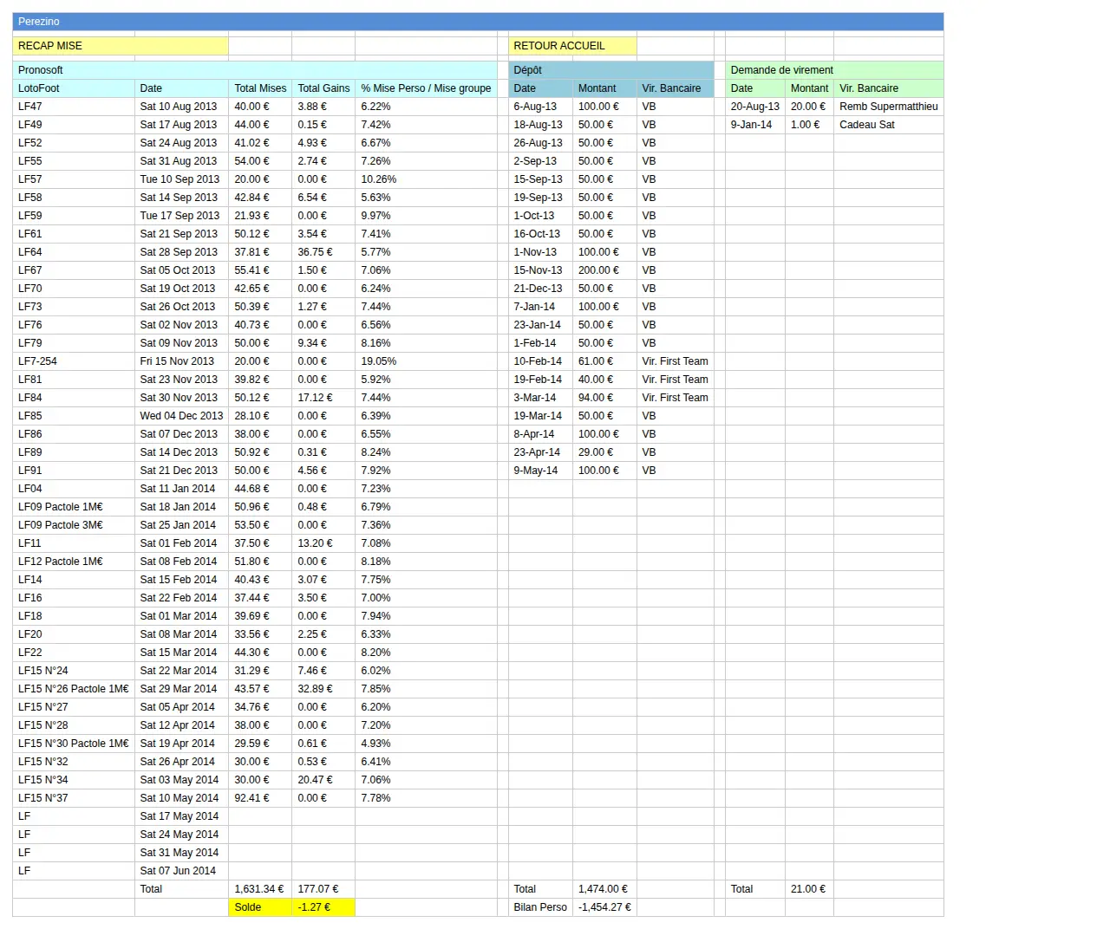1110x929 pixels.
Task: Select the "Total Mises" column header
Action: coord(260,88)
